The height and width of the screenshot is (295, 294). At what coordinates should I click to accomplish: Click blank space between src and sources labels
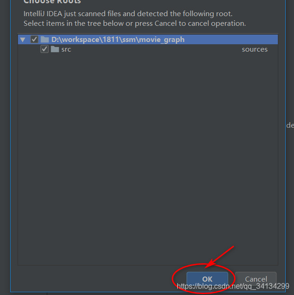(x=156, y=49)
